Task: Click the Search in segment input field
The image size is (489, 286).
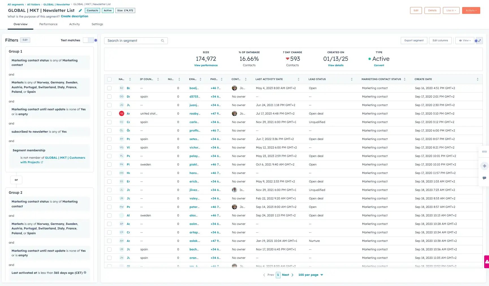Action: (133, 41)
